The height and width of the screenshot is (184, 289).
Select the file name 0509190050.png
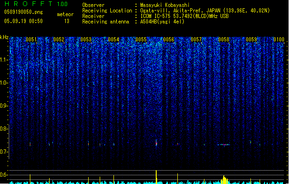(x=23, y=12)
